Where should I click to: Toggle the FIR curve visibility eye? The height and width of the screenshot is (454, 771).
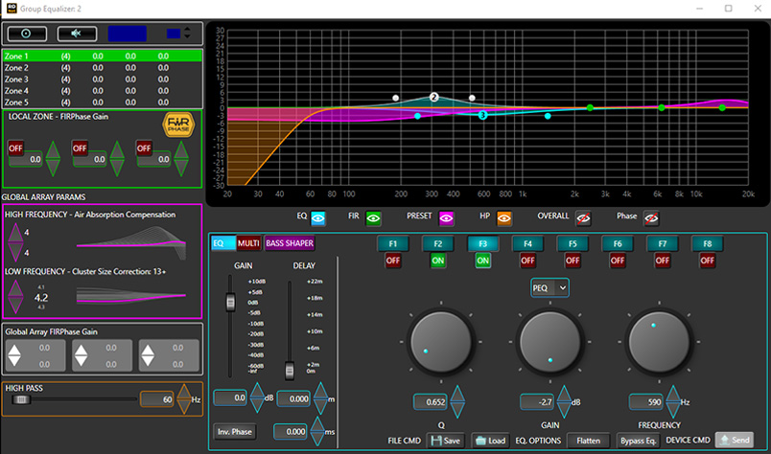374,218
